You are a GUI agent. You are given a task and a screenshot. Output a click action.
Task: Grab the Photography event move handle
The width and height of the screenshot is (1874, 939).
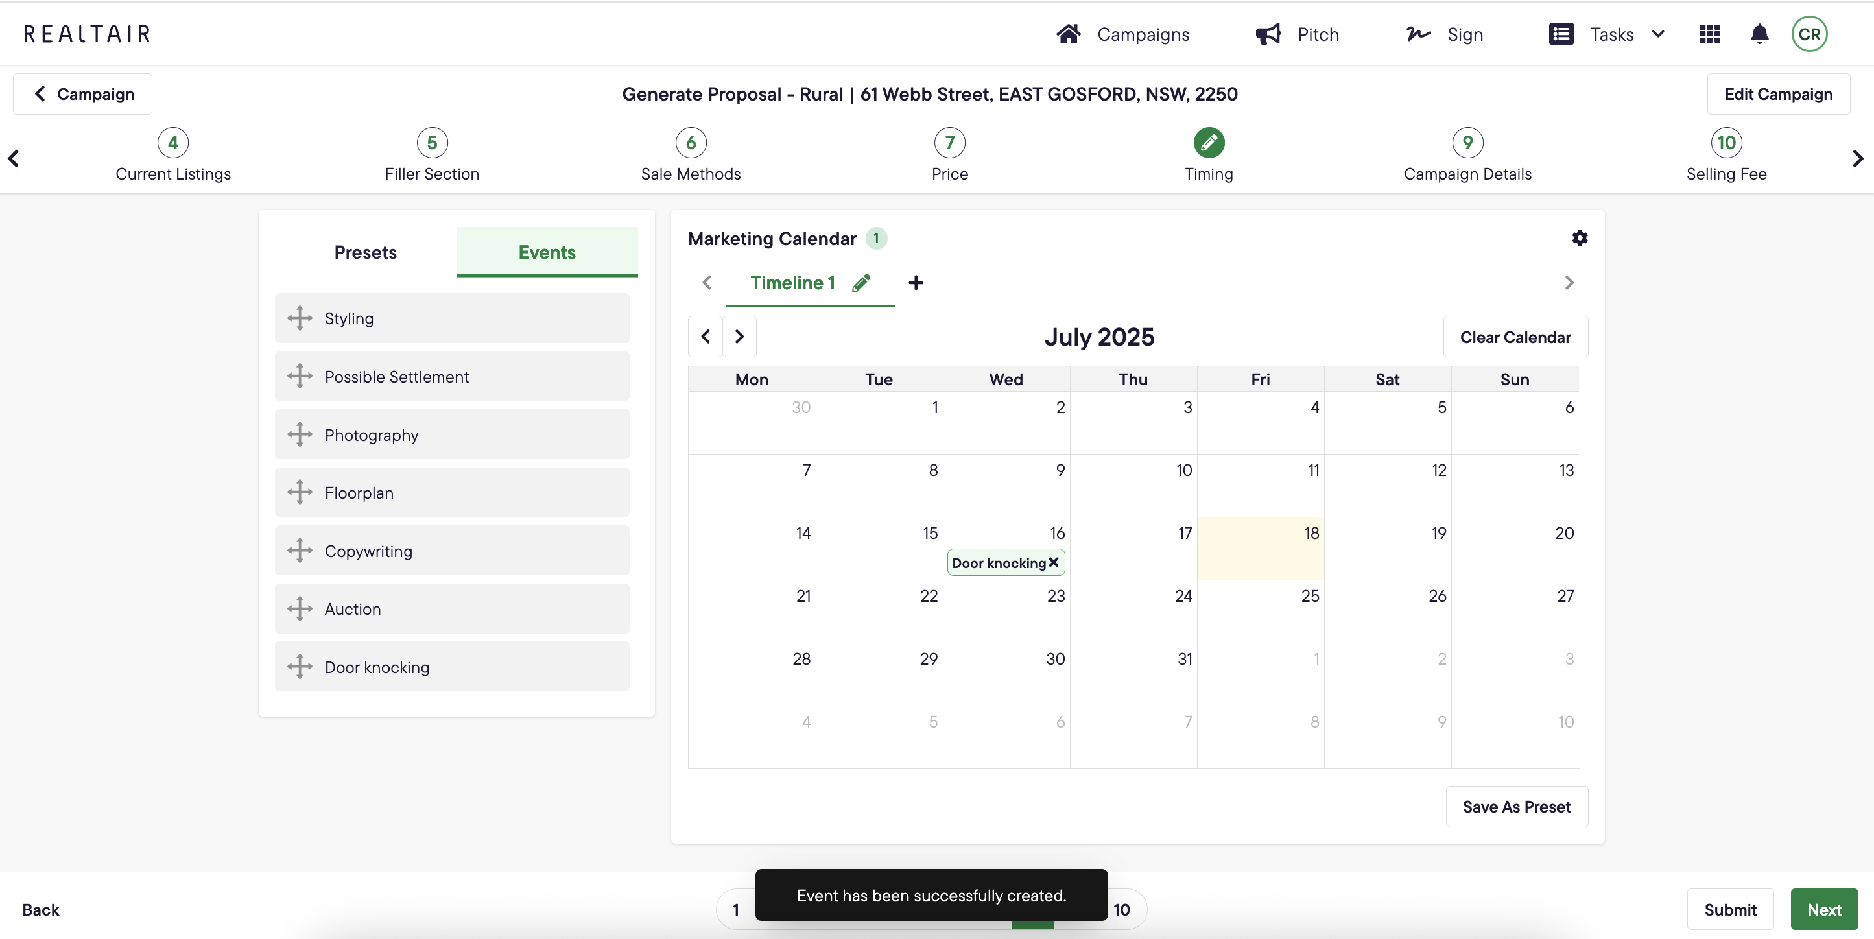[300, 435]
